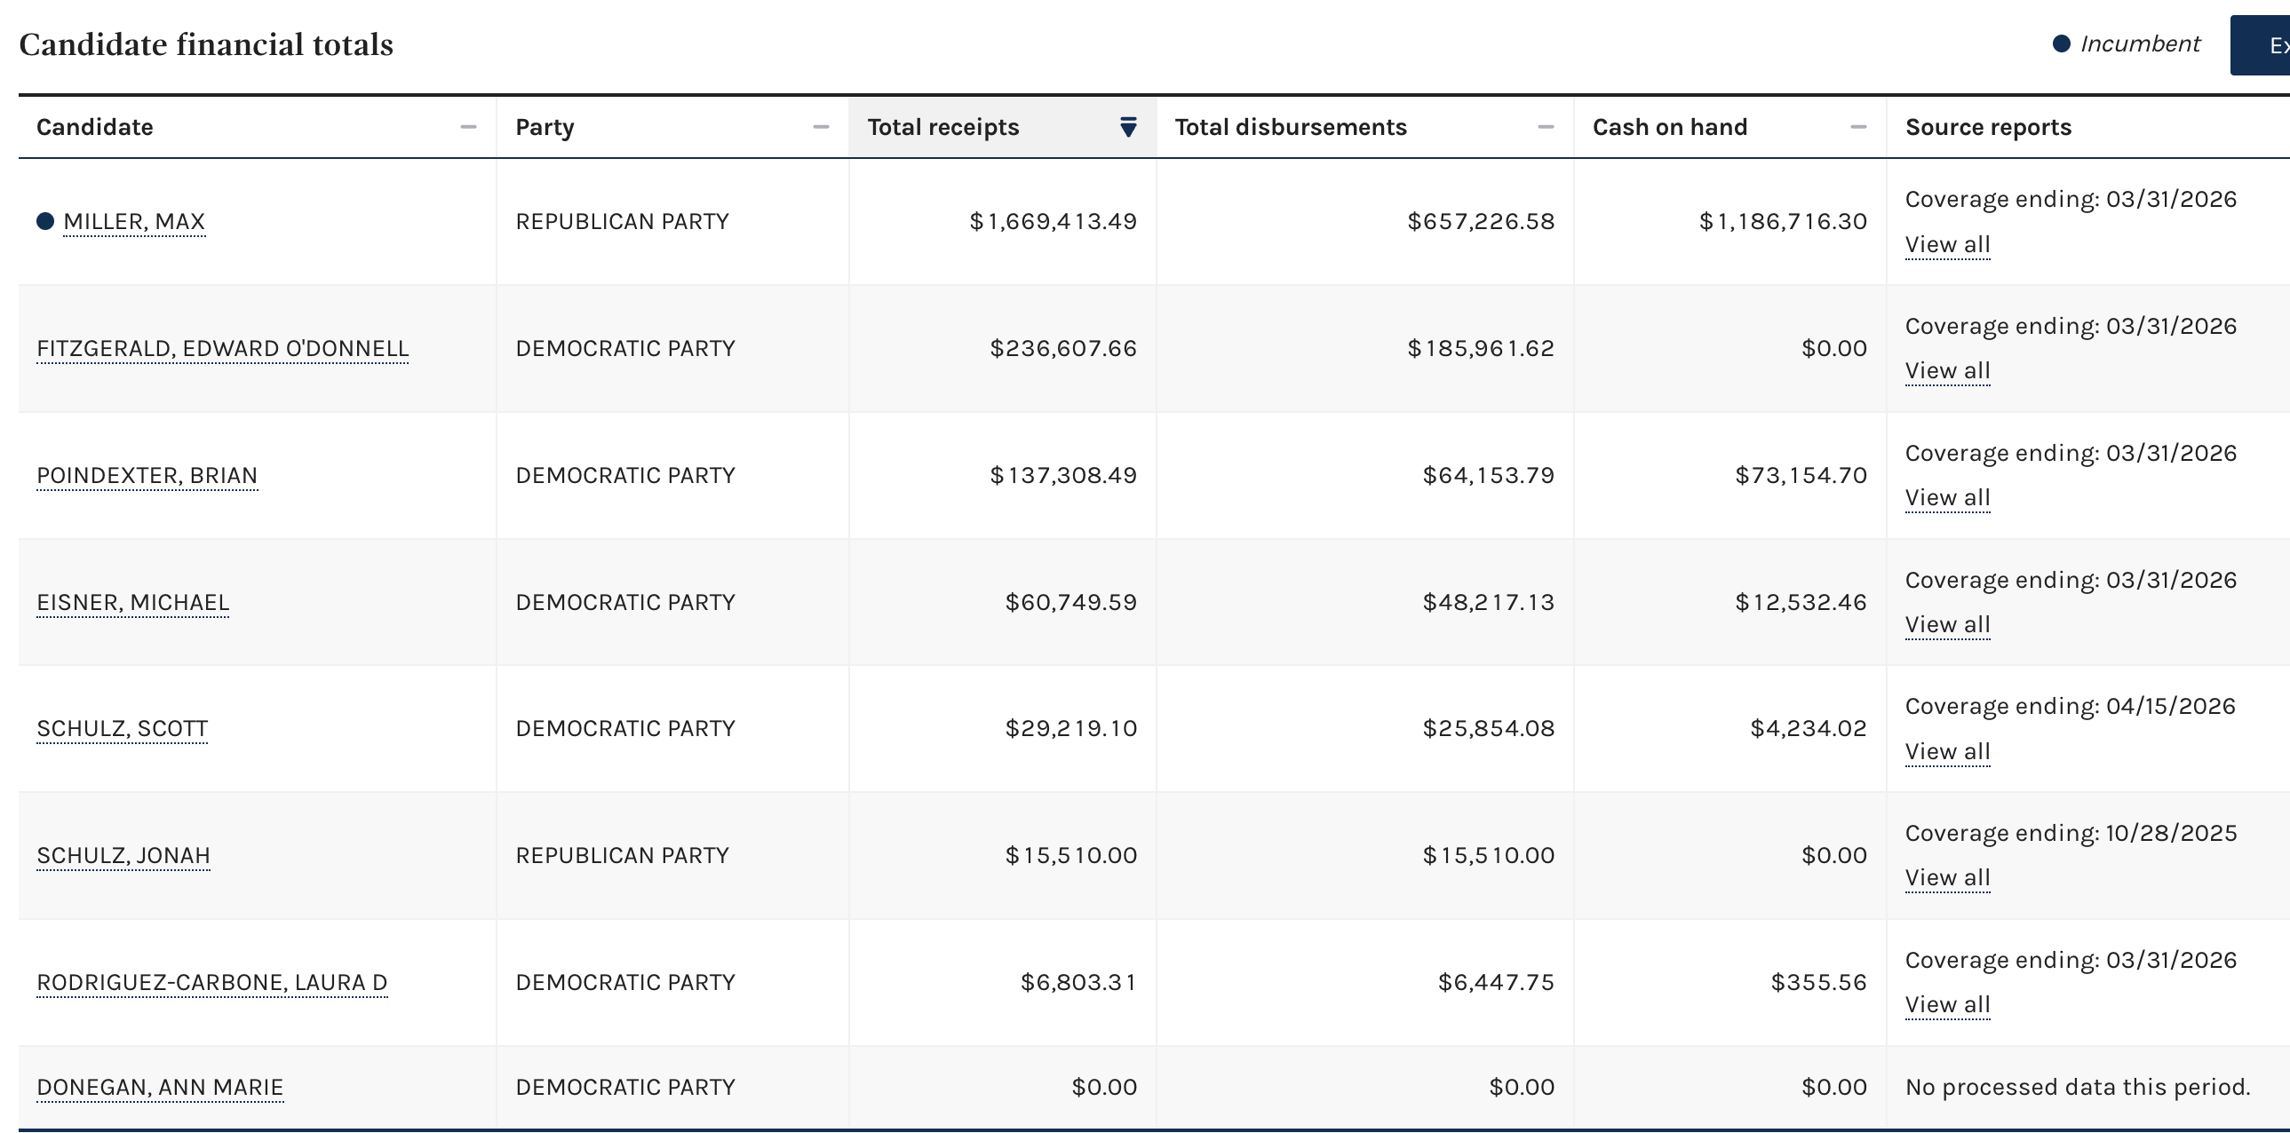The height and width of the screenshot is (1133, 2290).
Task: Click sort dash in Cash on hand header
Action: 1858,127
